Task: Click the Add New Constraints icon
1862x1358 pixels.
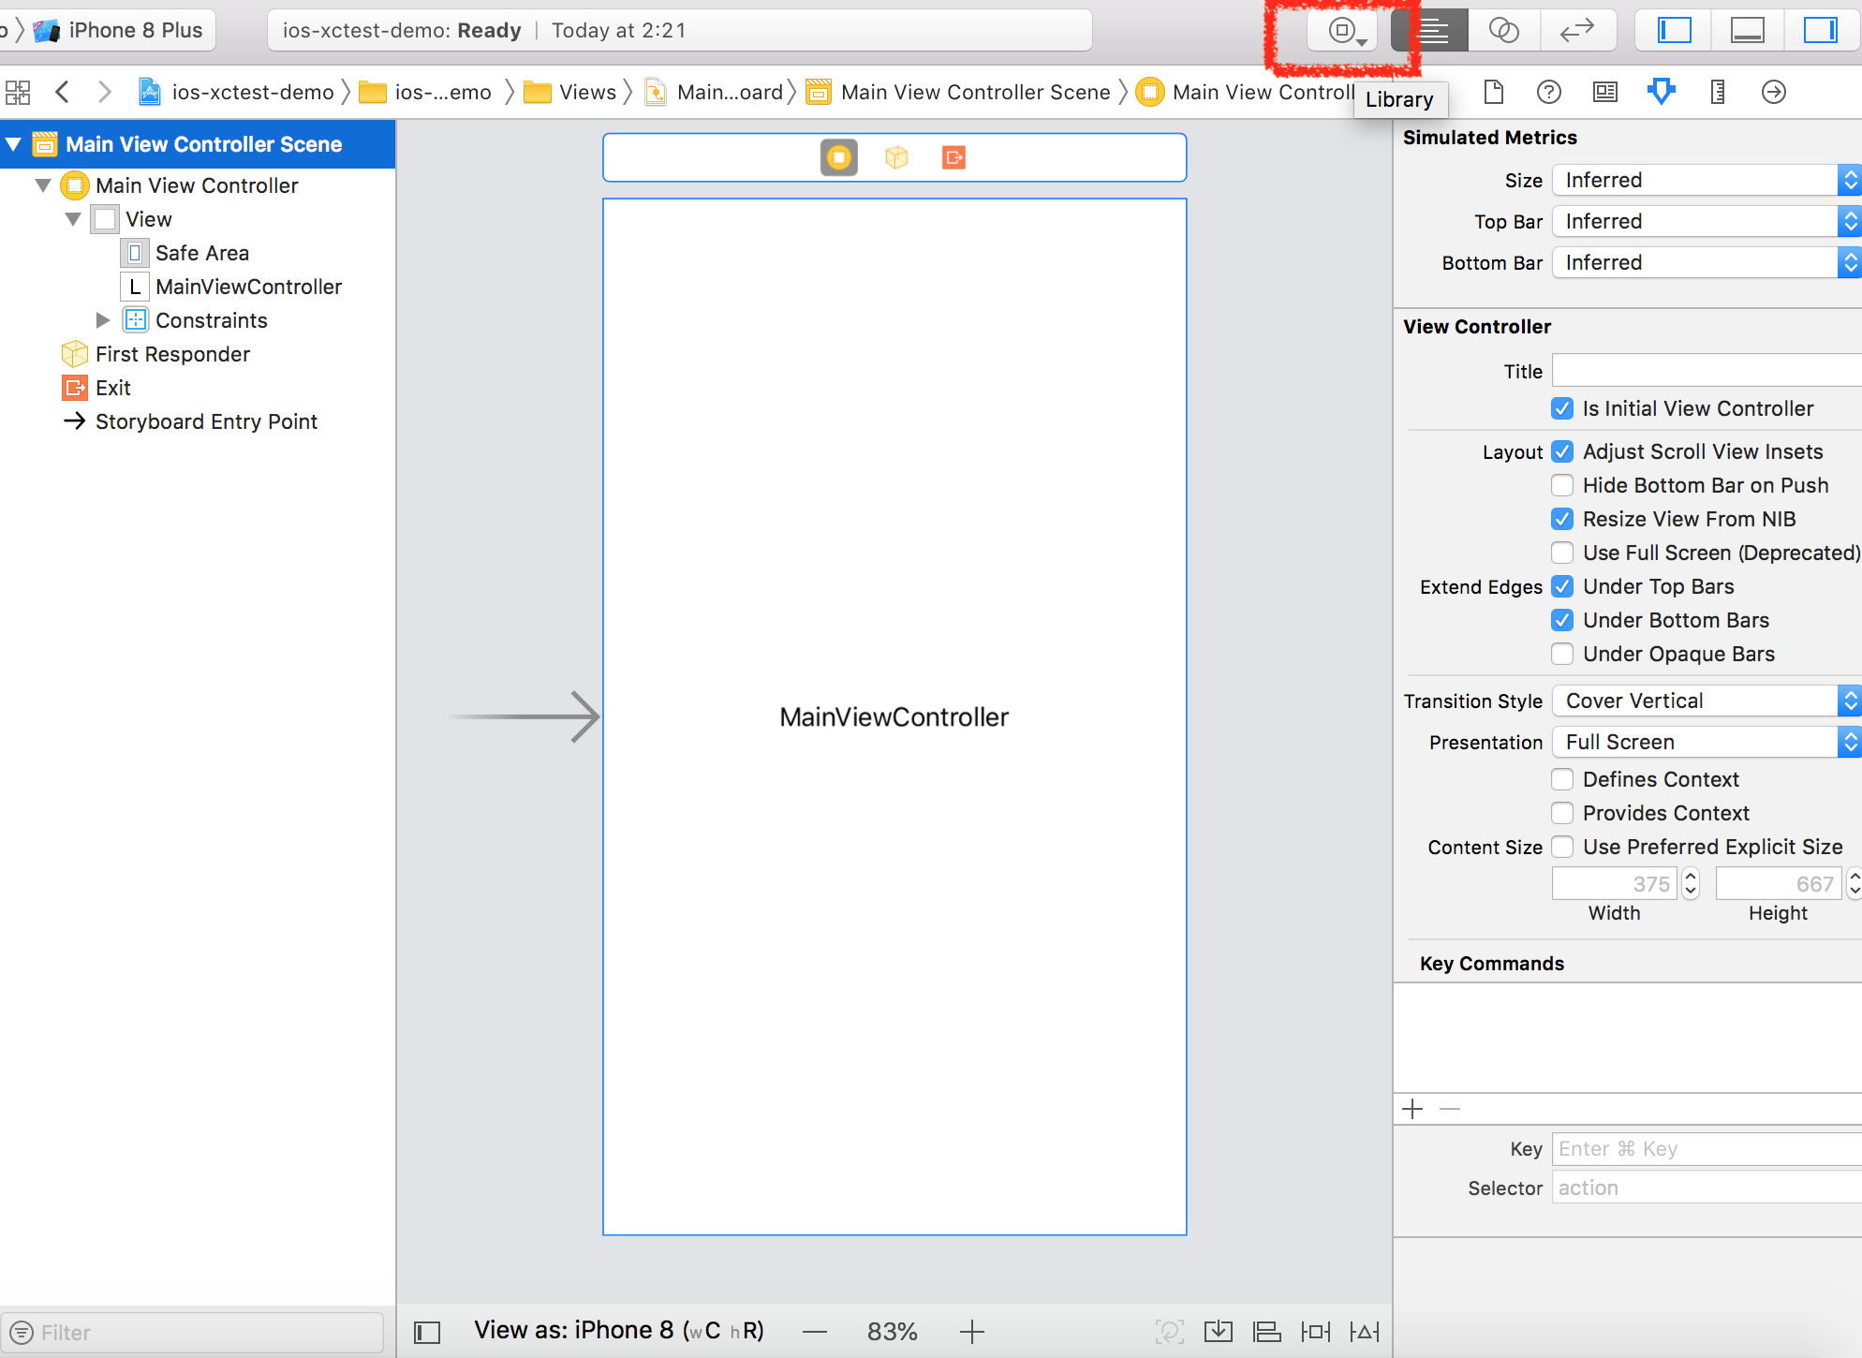Action: 1315,1332
